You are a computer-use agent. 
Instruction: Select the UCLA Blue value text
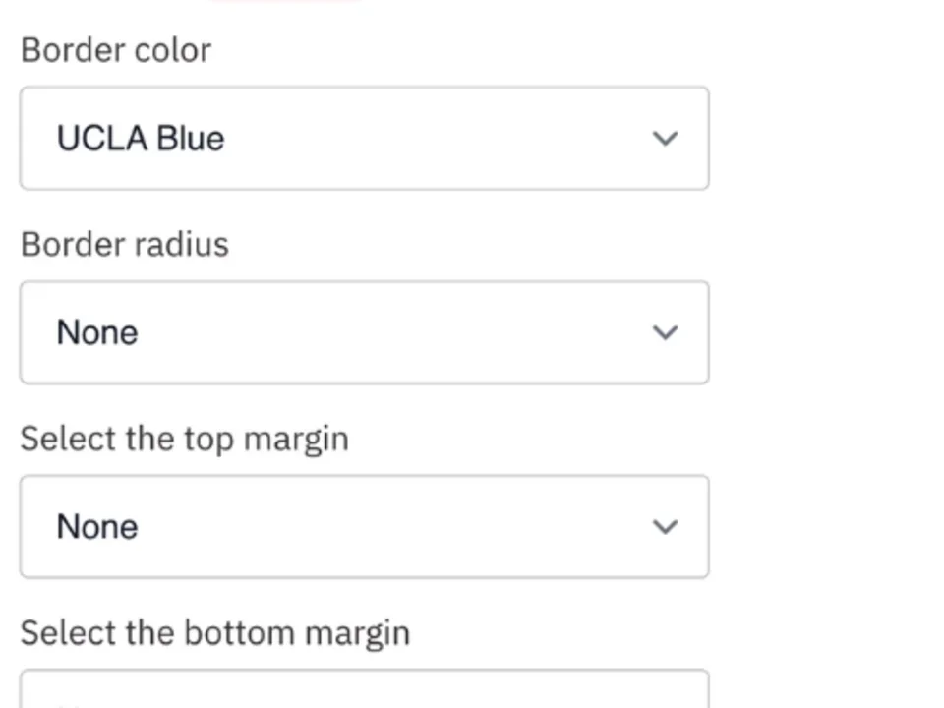click(140, 138)
